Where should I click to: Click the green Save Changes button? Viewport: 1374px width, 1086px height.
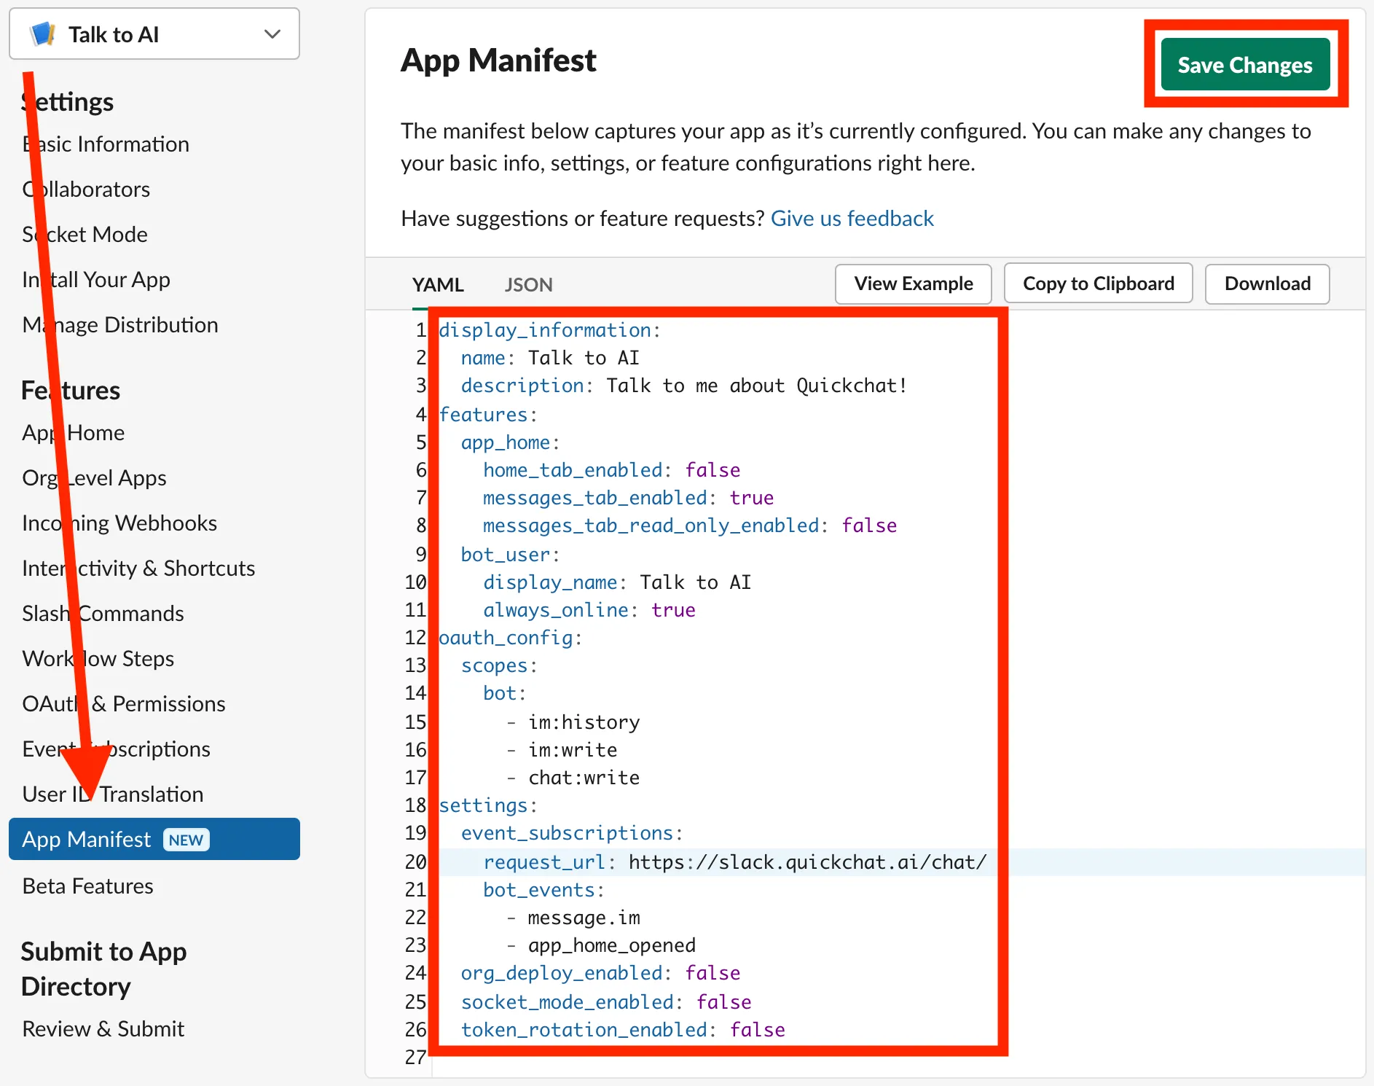coord(1244,65)
